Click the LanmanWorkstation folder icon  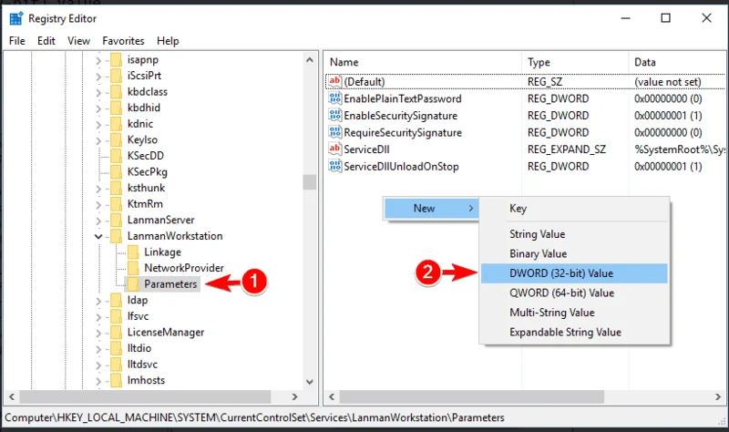[x=117, y=236]
